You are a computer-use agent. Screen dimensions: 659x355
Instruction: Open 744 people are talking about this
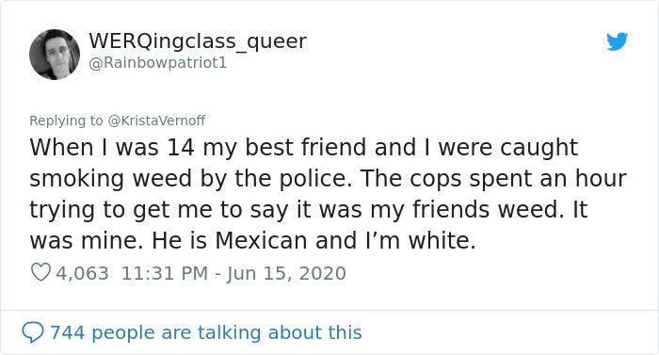coord(206,332)
